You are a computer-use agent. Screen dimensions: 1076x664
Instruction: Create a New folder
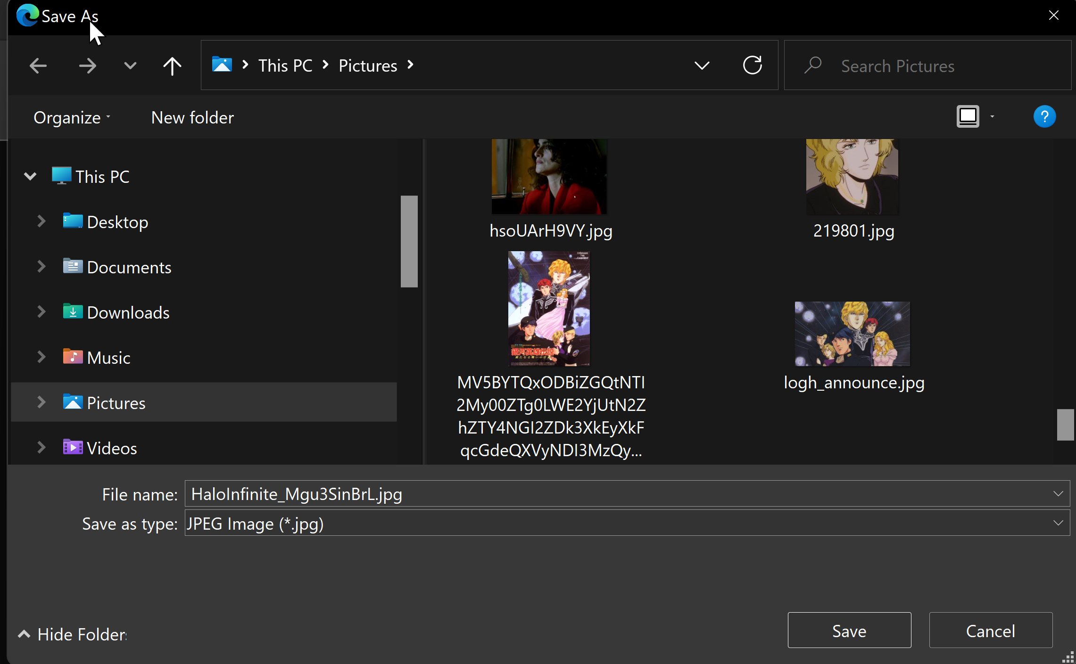[x=192, y=117]
